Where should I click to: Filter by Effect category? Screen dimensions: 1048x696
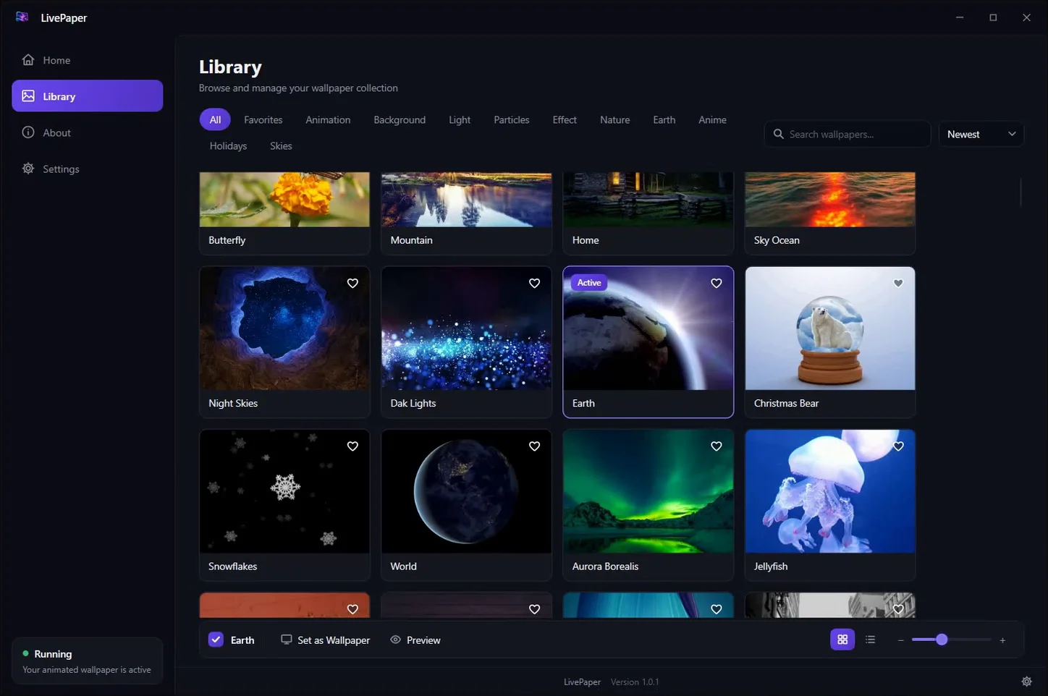[565, 119]
